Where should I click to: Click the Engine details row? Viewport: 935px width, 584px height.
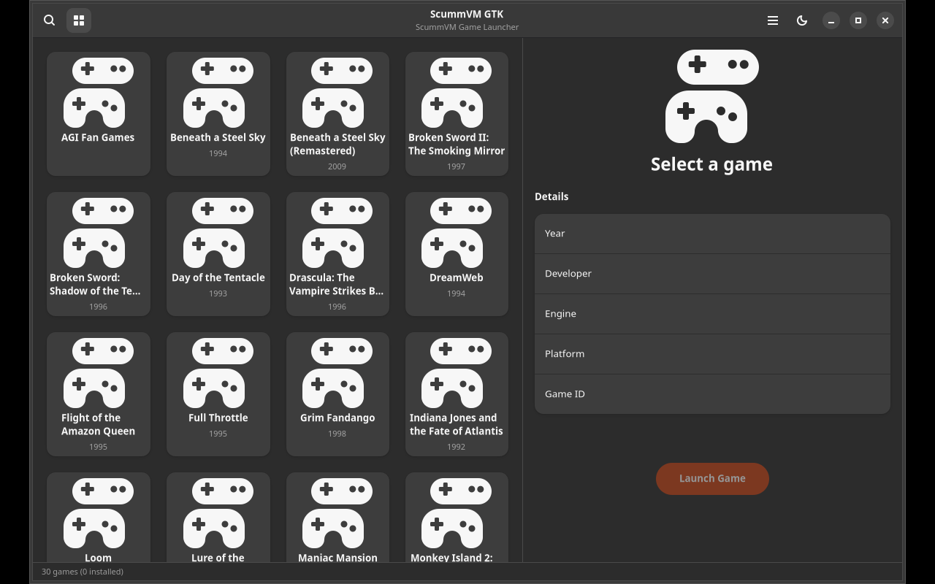pyautogui.click(x=712, y=314)
